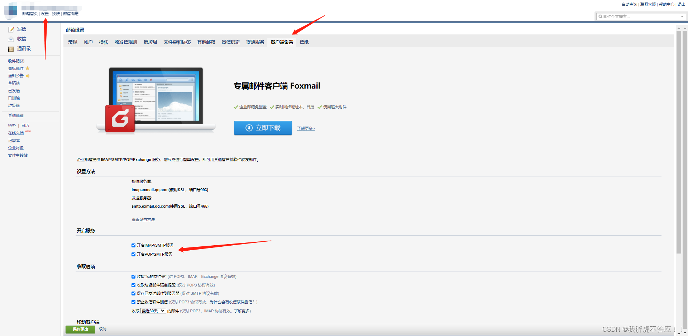Click 为什么会有收信软件删信? link

click(x=232, y=302)
